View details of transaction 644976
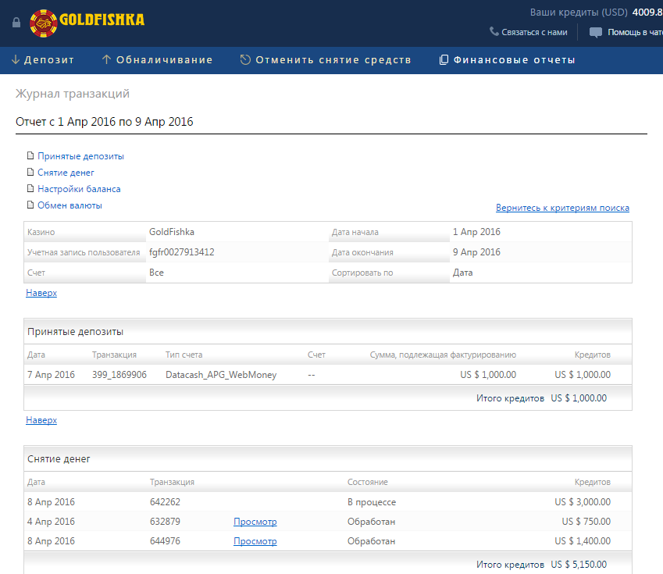The height and width of the screenshot is (574, 663). click(255, 541)
